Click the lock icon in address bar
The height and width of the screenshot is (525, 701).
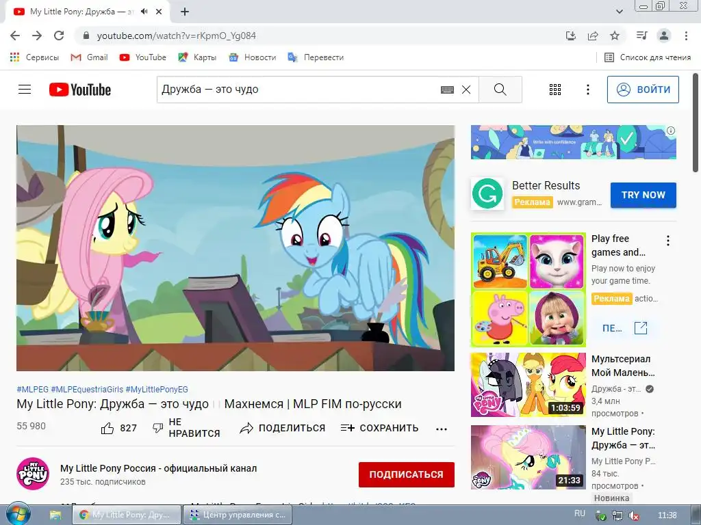tap(86, 36)
